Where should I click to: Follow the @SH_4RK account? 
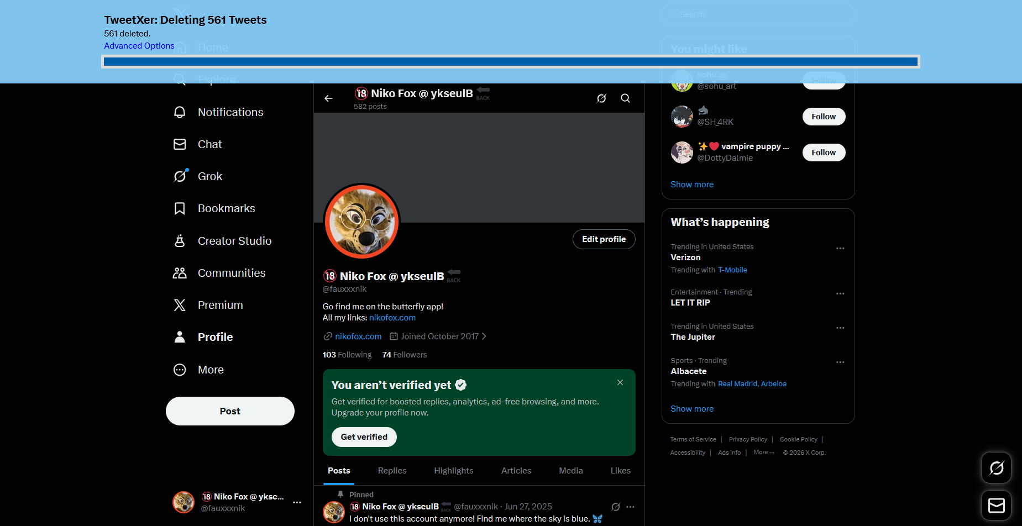(823, 117)
